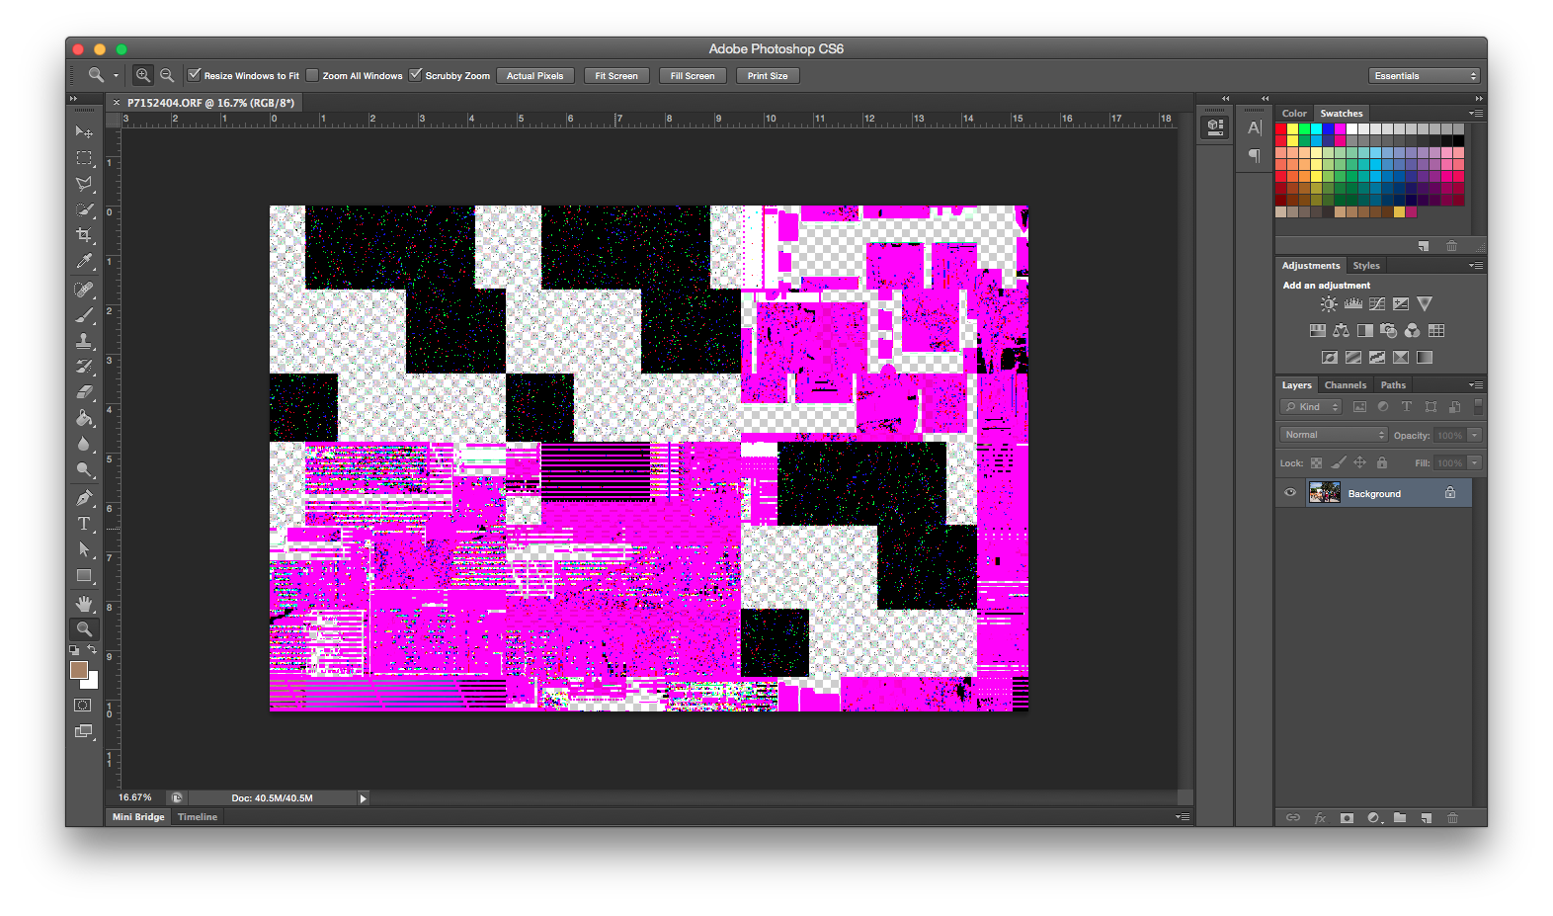Select the Move tool
The image size is (1553, 916).
pyautogui.click(x=84, y=131)
